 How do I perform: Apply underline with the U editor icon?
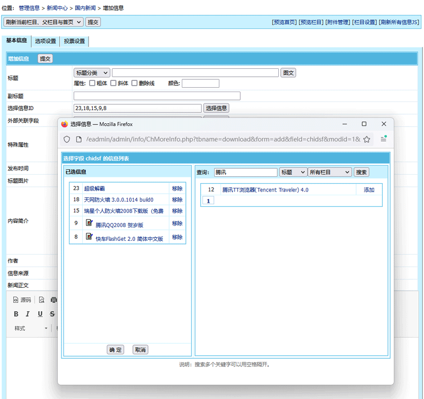pos(40,314)
